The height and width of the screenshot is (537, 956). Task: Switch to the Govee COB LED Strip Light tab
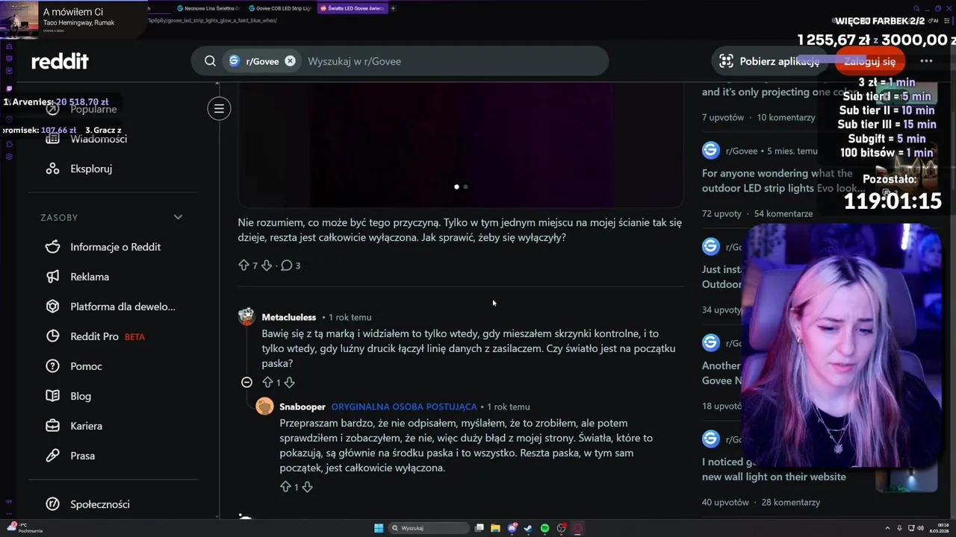(x=280, y=8)
